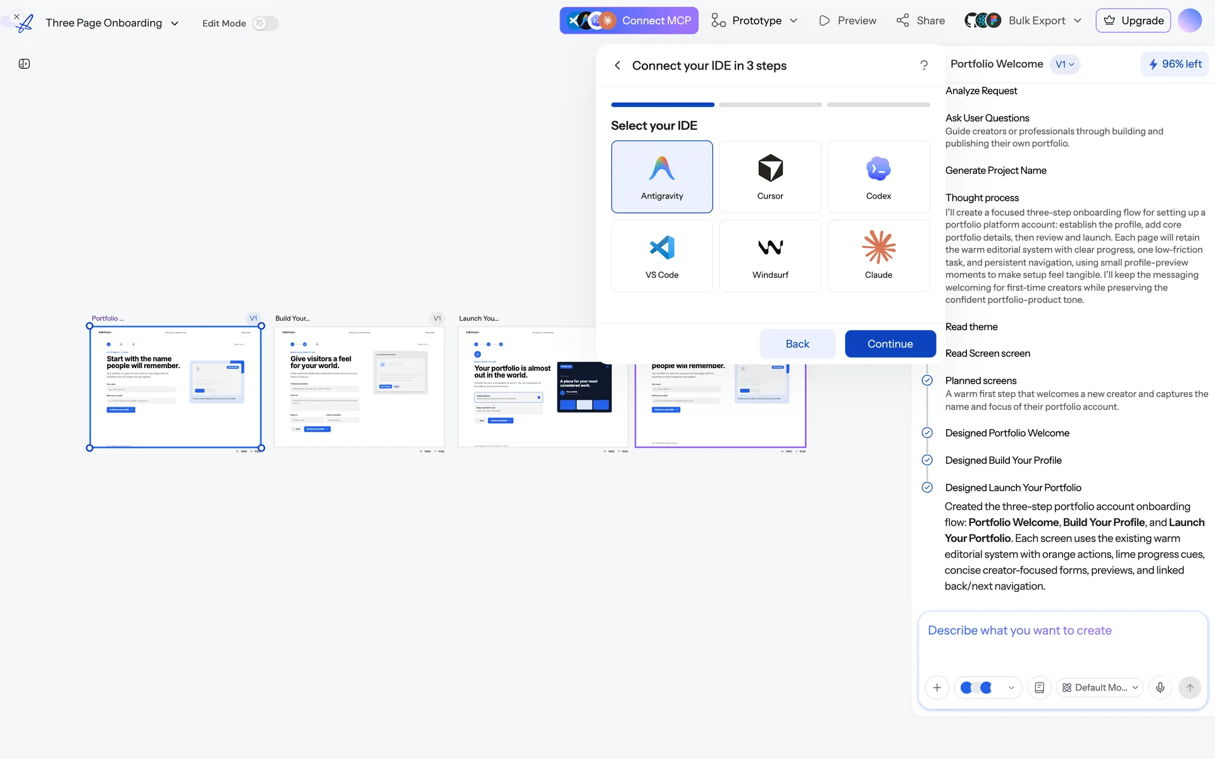Select the Codex IDE card
This screenshot has width=1215, height=759.
click(x=878, y=176)
